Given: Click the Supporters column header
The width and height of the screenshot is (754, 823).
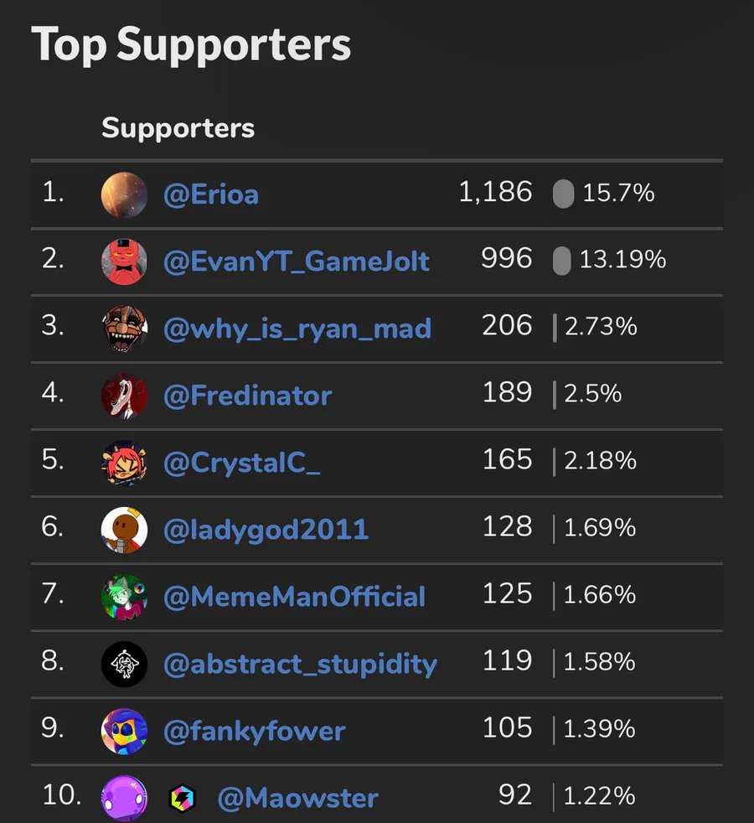Looking at the screenshot, I should (x=178, y=128).
